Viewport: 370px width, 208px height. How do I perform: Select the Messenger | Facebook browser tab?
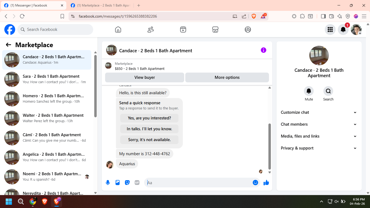(x=34, y=5)
